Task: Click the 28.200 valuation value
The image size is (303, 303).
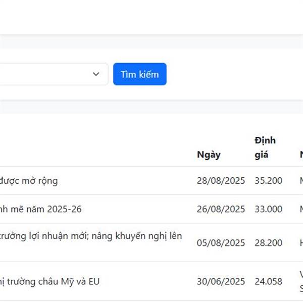Action: click(269, 243)
